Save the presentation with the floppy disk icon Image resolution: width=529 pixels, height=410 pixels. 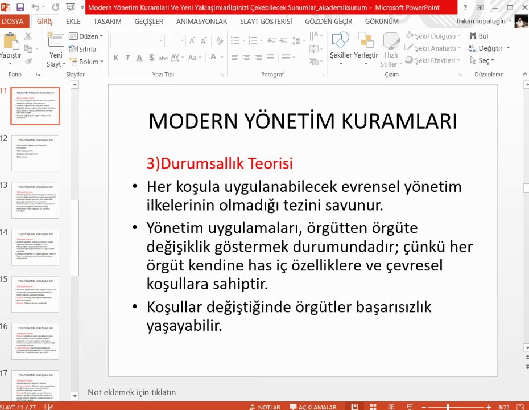(20, 7)
